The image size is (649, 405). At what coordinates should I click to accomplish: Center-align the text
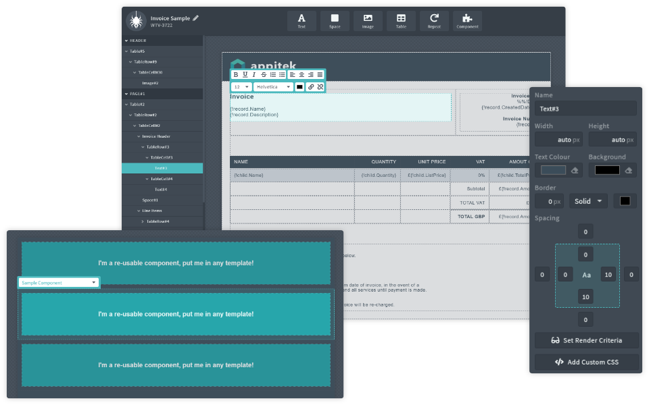[302, 75]
